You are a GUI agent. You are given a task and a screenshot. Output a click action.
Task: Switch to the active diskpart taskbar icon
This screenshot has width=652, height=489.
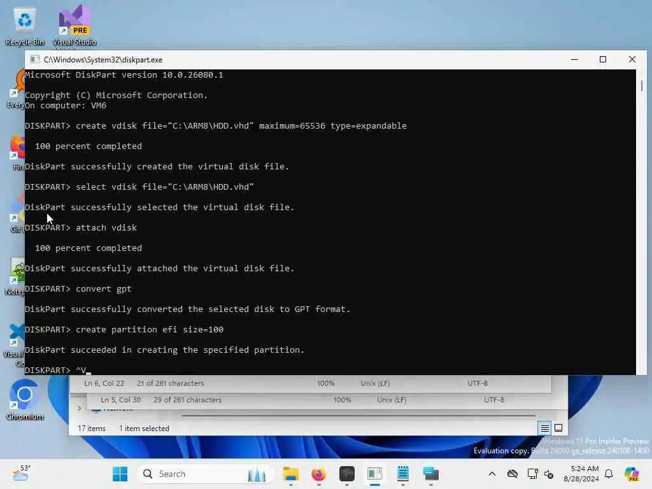coord(374,474)
